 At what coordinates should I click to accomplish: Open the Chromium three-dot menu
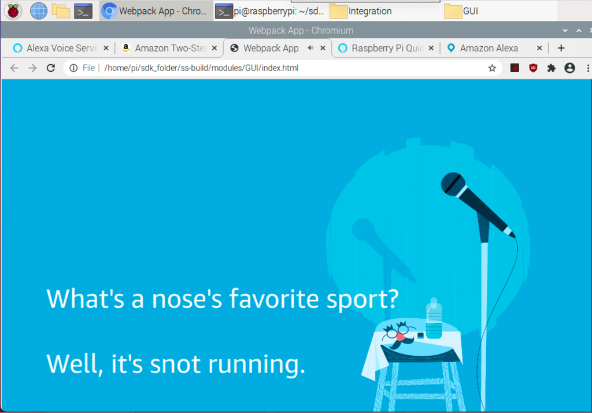(x=587, y=68)
